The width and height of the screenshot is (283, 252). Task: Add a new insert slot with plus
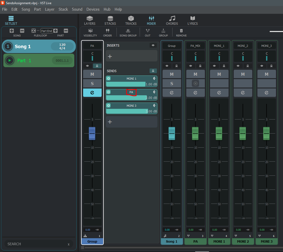110,56
